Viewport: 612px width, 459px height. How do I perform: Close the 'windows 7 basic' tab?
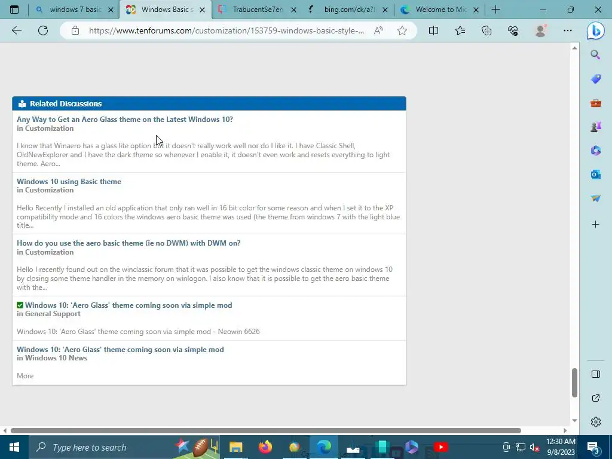(x=111, y=10)
